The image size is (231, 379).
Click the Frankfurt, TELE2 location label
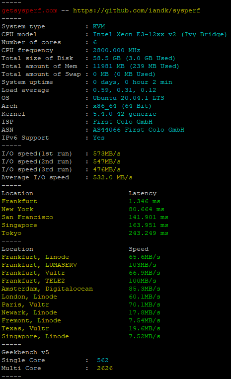[33, 281]
